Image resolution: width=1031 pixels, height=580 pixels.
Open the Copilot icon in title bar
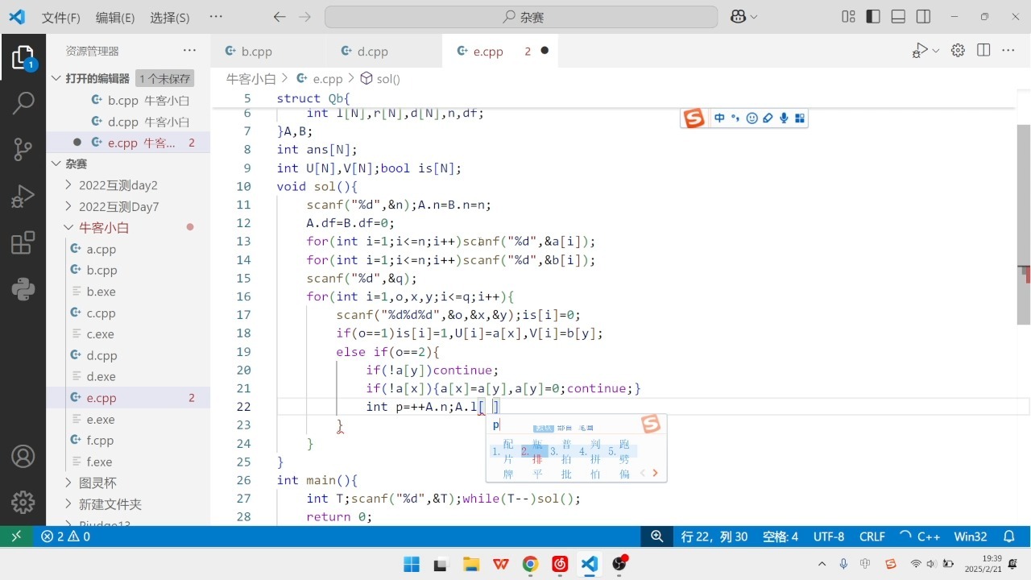tap(739, 17)
